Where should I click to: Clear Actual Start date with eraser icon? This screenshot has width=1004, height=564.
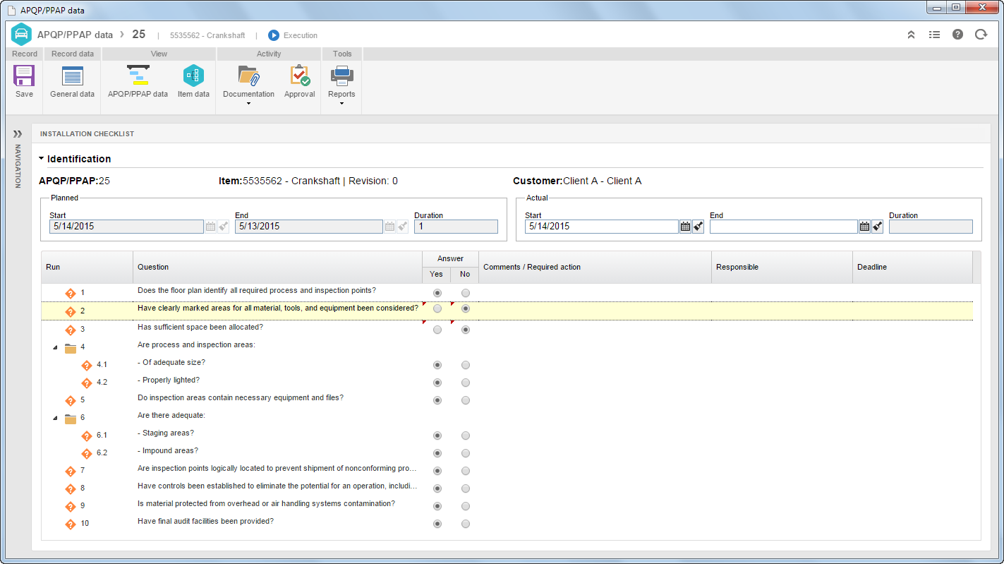pos(698,227)
